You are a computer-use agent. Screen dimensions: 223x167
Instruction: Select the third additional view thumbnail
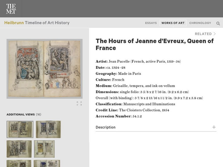click(19, 149)
